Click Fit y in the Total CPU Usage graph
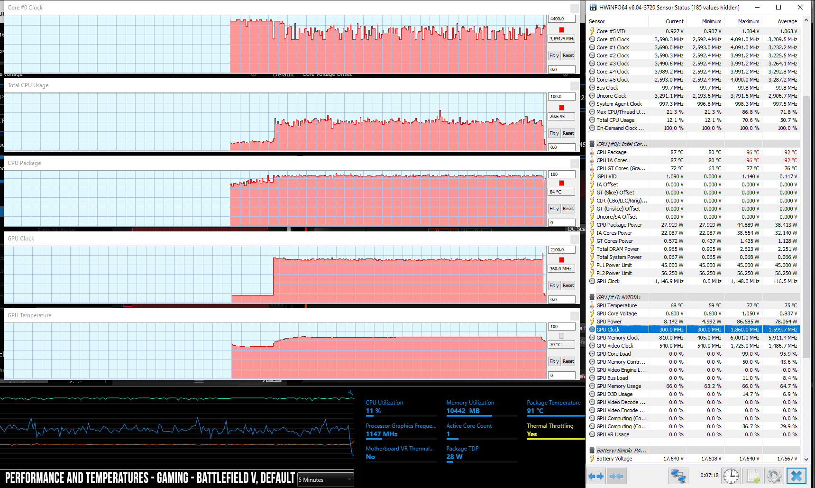Image resolution: width=815 pixels, height=488 pixels. (x=554, y=133)
